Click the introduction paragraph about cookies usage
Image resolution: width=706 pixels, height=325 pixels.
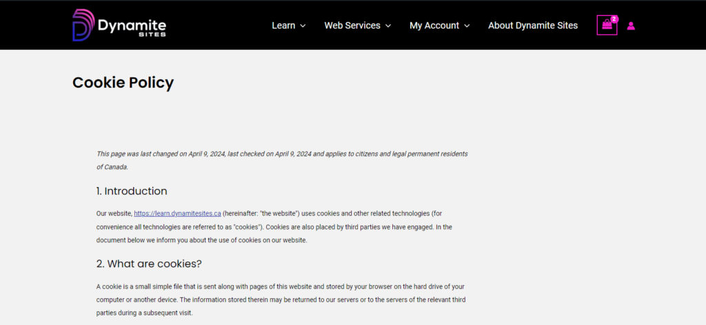276,227
